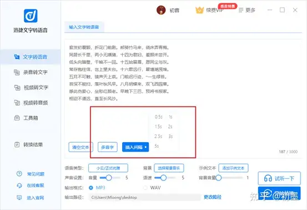Minimize the application window
The image size is (307, 210).
click(x=270, y=10)
